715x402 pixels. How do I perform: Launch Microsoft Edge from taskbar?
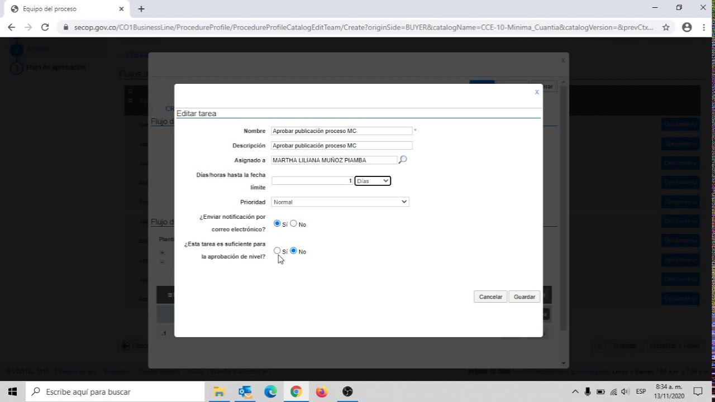click(x=270, y=391)
